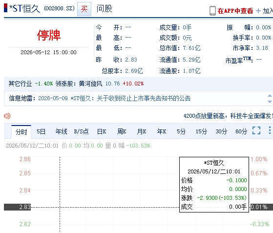Viewport: 273px width, 233px height.
Task: Open the B/S点 chart tab
Action: (x=81, y=131)
